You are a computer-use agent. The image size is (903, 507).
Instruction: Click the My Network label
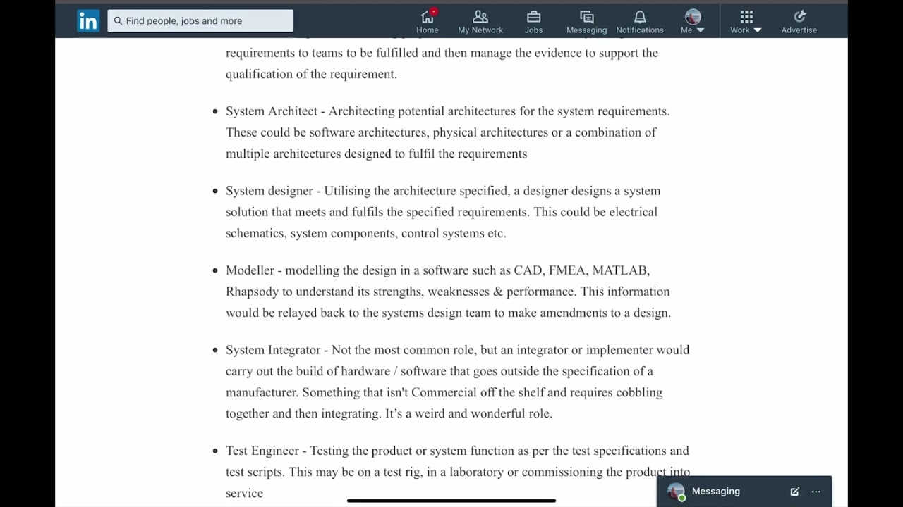coord(480,30)
